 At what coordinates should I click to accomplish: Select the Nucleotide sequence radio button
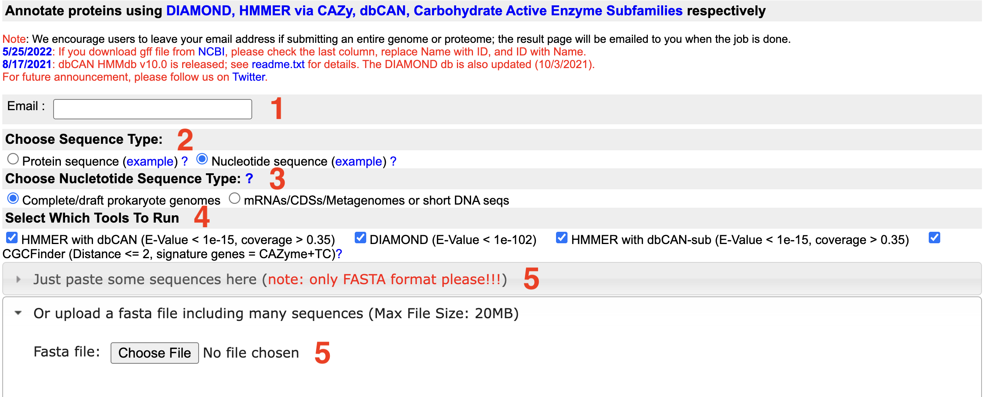click(202, 159)
